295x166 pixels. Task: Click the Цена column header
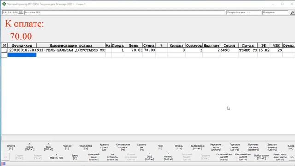click(133, 45)
